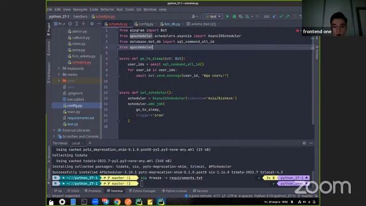
Task: Open fsm_anketa.py in the project tree
Action: [83, 56]
